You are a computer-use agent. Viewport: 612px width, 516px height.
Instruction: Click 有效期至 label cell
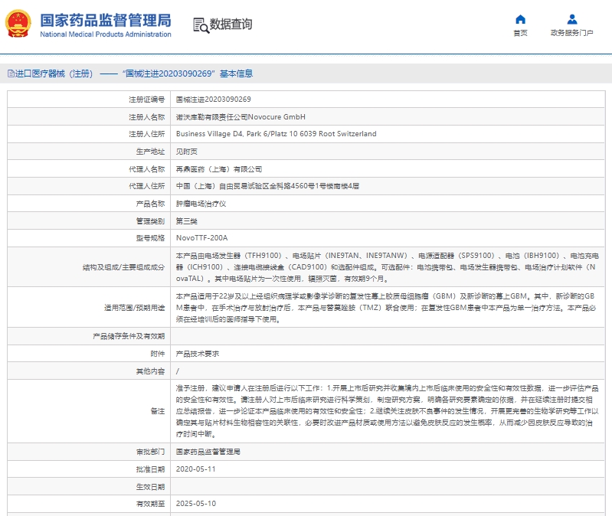click(89, 504)
